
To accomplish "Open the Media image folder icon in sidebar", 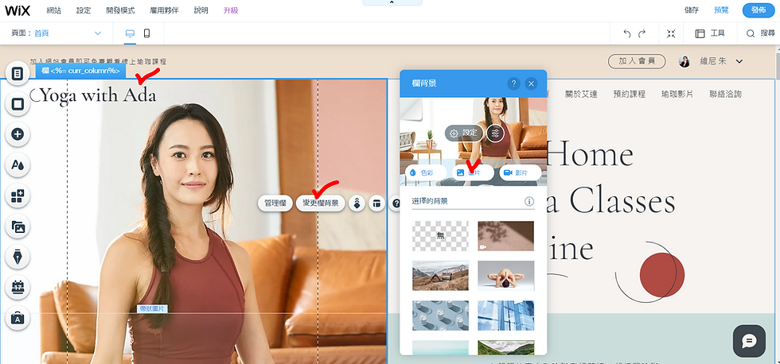I will click(18, 227).
